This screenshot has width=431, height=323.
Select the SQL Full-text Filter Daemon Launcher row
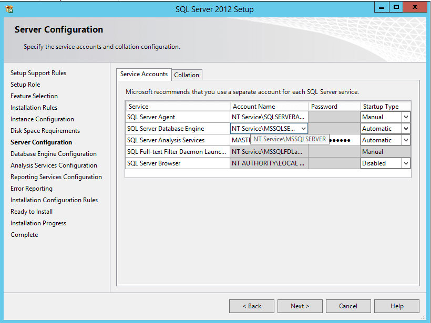pyautogui.click(x=176, y=151)
